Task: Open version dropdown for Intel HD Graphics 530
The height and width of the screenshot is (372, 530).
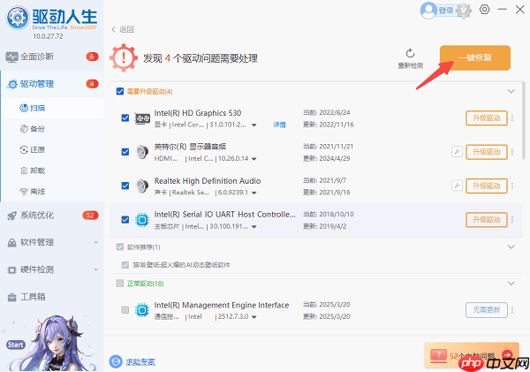Action: [x=254, y=125]
